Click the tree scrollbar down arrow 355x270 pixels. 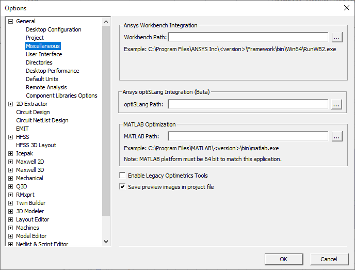[106, 241]
